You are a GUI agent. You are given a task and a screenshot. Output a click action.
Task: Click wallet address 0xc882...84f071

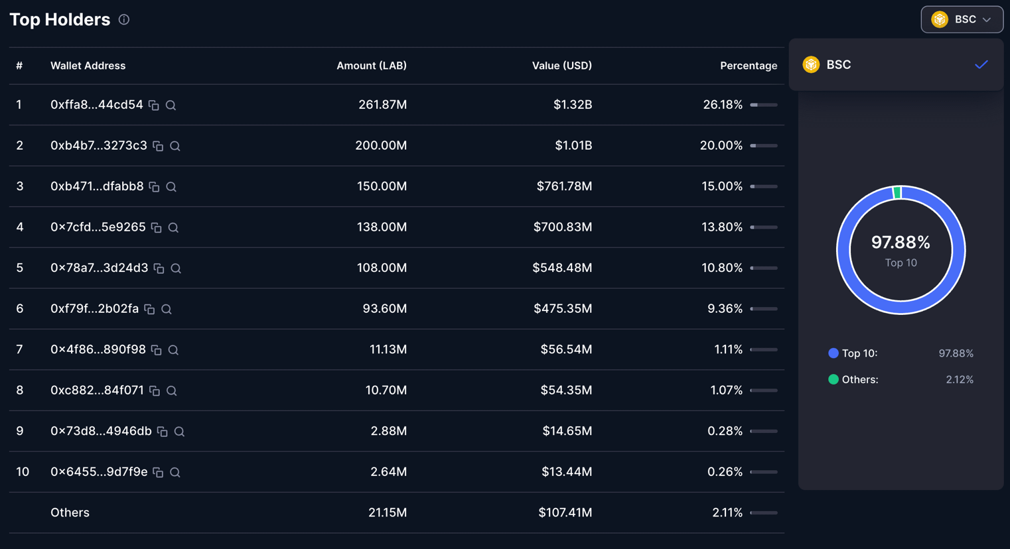click(x=97, y=390)
